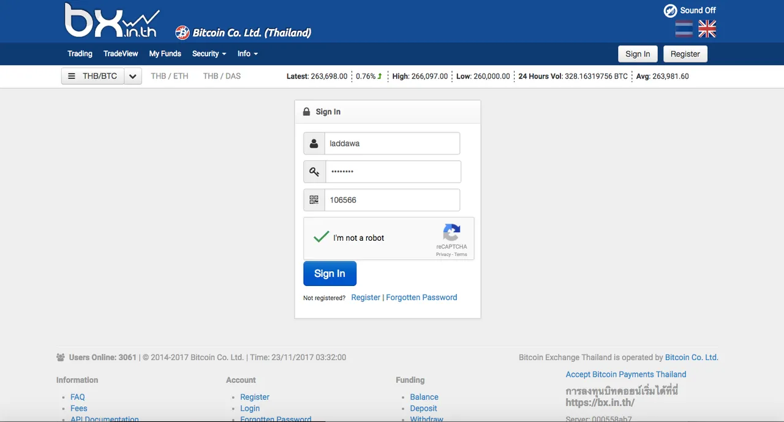Click the QR code icon beside 2FA field
784x422 pixels.
tap(314, 200)
